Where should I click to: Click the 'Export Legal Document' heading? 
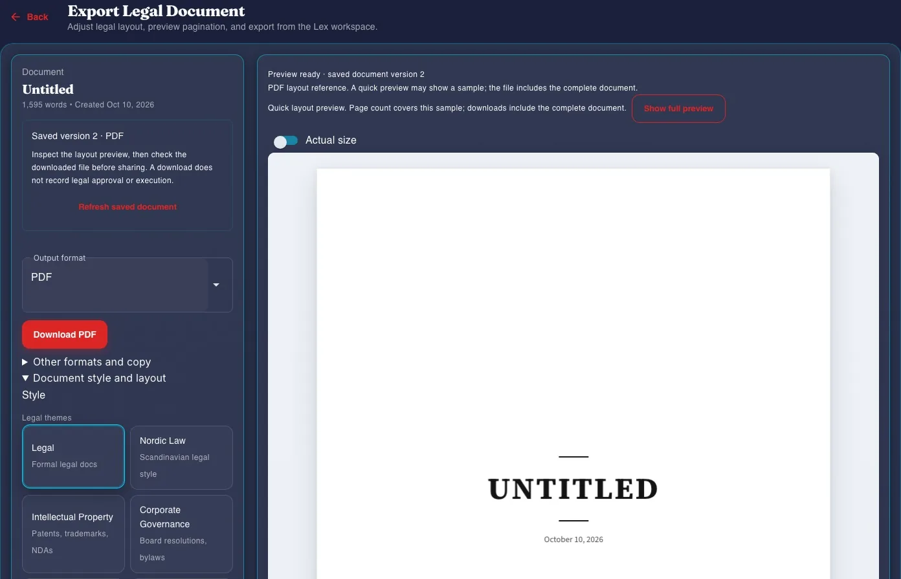click(x=156, y=11)
